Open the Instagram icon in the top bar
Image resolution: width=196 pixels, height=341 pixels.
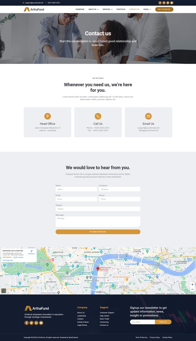[164, 3]
